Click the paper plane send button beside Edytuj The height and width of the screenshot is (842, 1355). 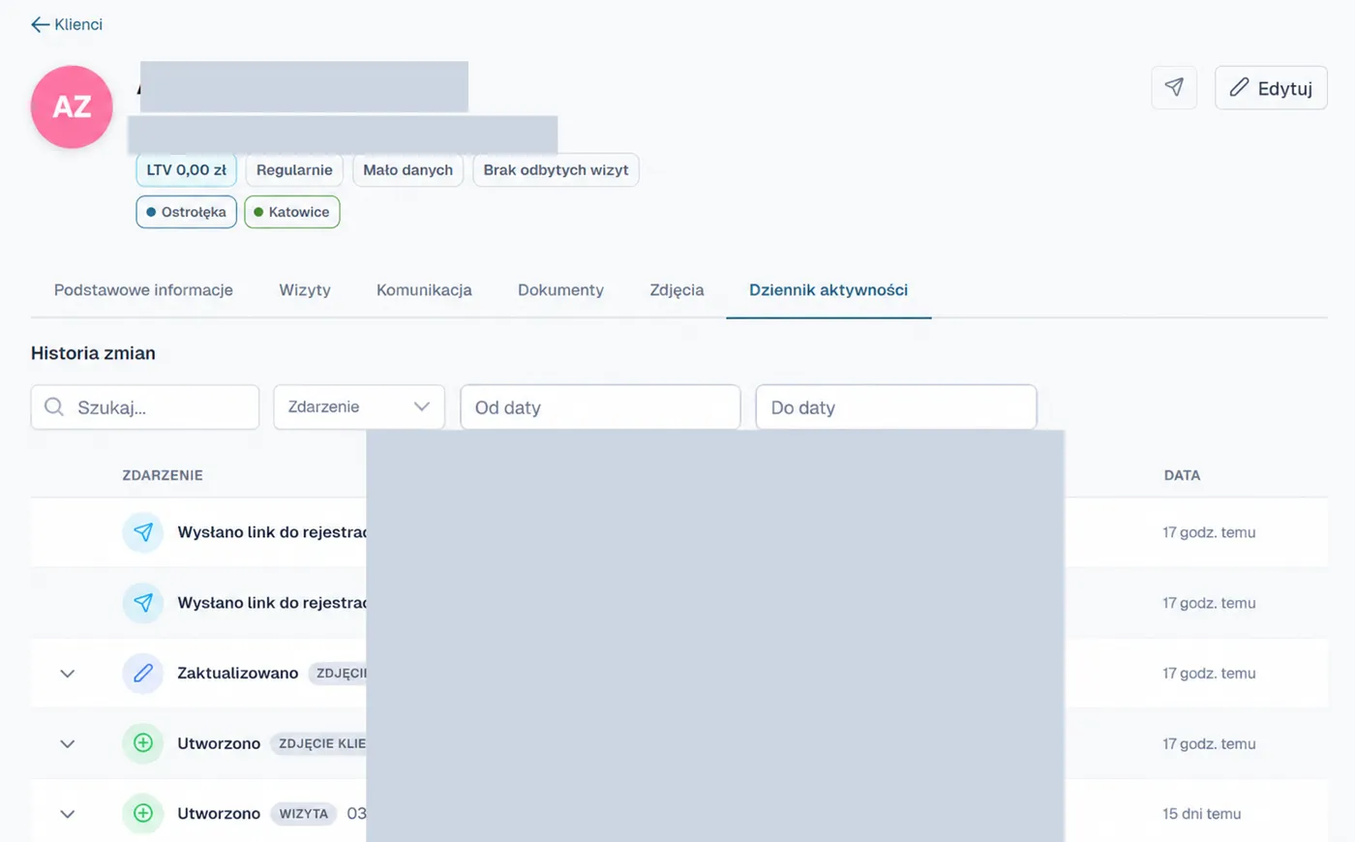(1174, 88)
